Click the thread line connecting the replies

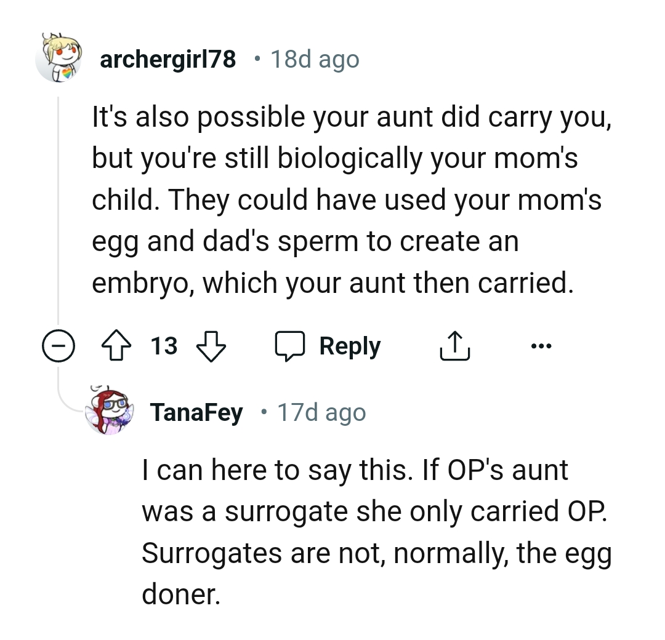pyautogui.click(x=59, y=215)
